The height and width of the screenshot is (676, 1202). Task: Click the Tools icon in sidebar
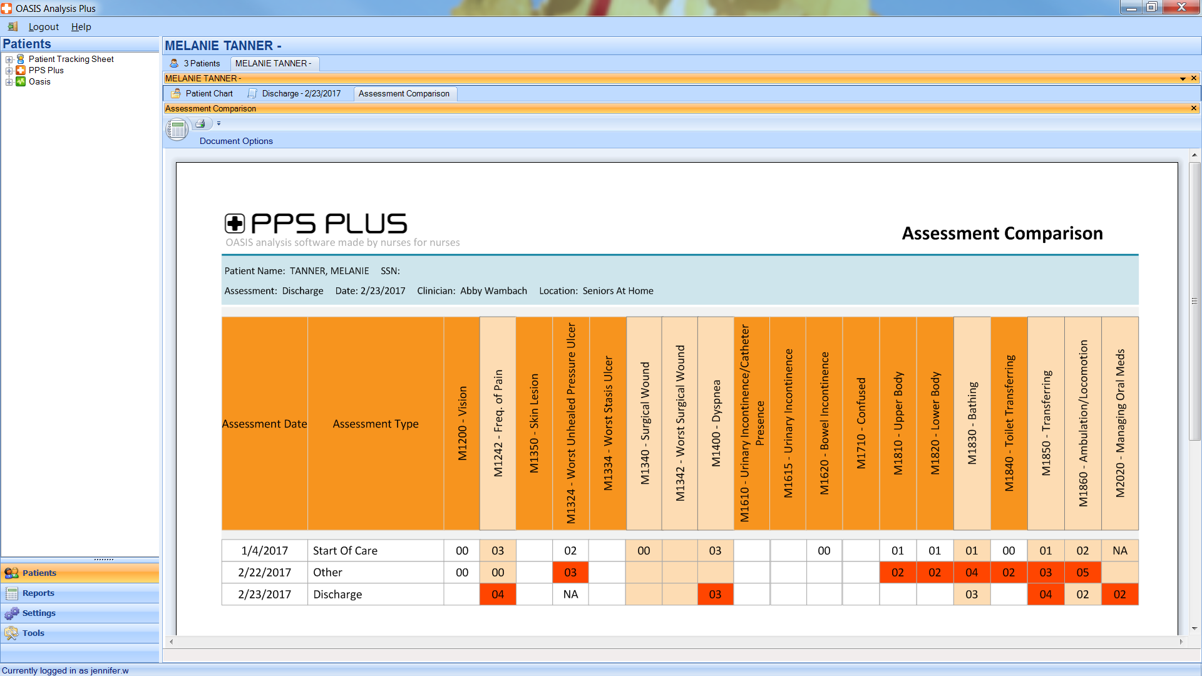12,633
